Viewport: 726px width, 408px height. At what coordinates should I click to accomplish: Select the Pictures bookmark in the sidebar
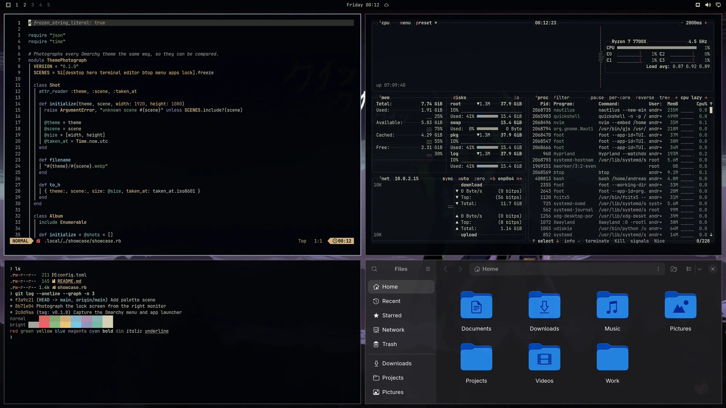pyautogui.click(x=401, y=392)
